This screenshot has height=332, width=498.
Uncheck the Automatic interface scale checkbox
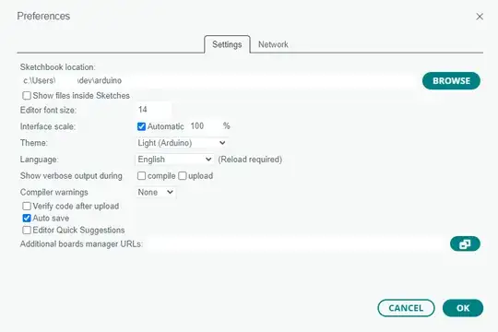[141, 126]
